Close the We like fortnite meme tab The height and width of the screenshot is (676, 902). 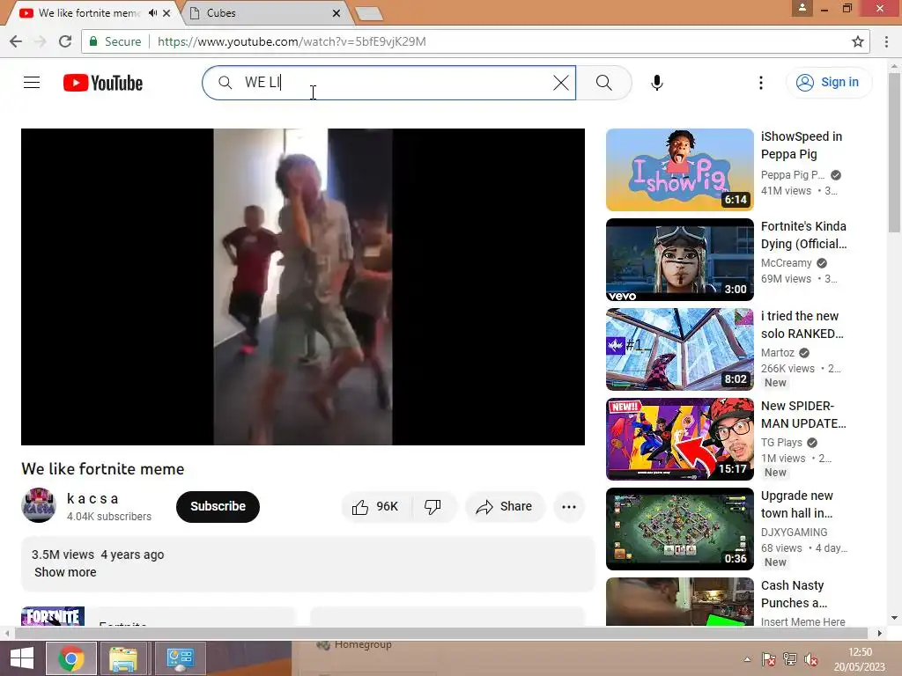pyautogui.click(x=166, y=12)
